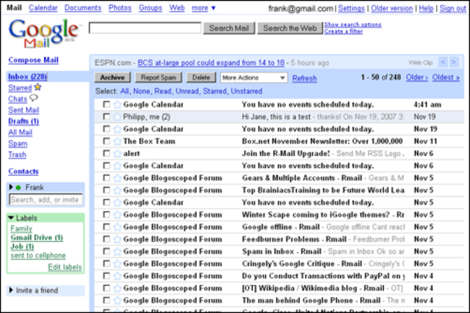Check the Winter Scape email
Viewport: 470px width, 313px height.
point(106,215)
